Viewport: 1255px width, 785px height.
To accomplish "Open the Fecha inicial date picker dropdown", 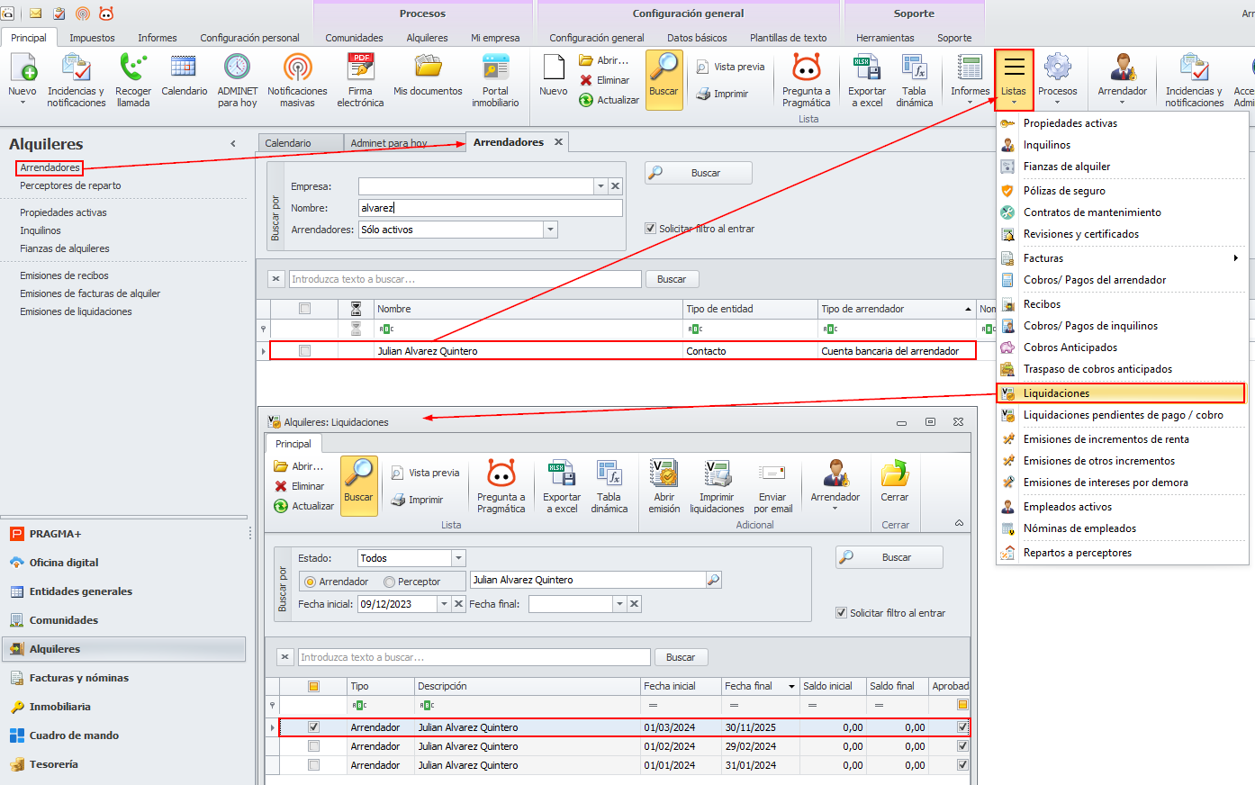I will click(x=444, y=604).
